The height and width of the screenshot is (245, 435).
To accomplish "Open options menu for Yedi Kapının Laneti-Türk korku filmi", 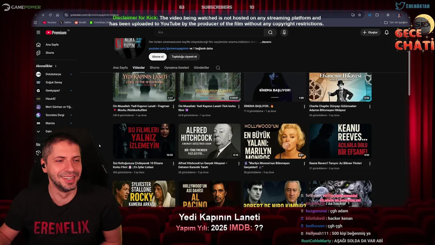I will (x=239, y=107).
